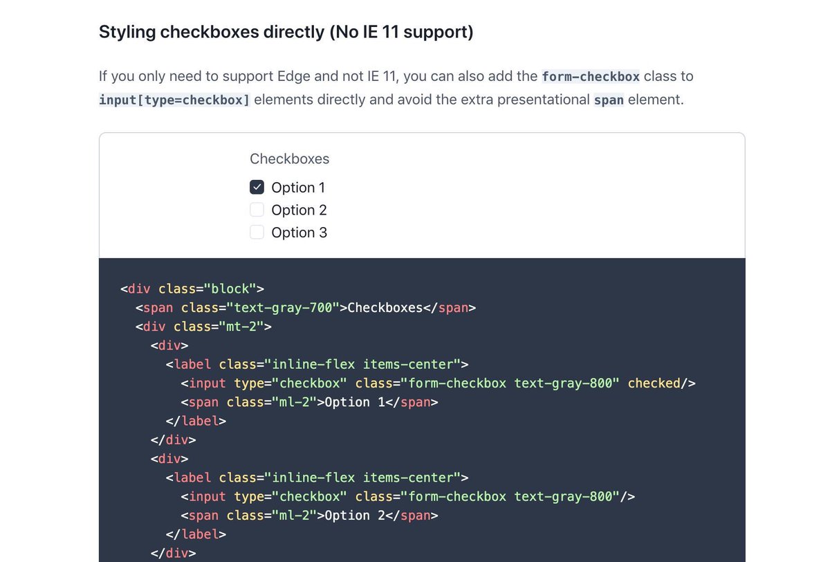The width and height of the screenshot is (830, 562).
Task: Toggle Option 1 by clicking its label text
Action: (298, 187)
